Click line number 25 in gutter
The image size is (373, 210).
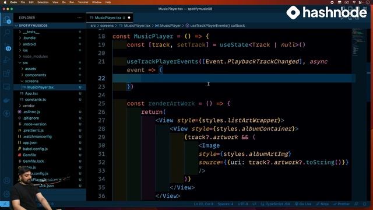[101, 104]
